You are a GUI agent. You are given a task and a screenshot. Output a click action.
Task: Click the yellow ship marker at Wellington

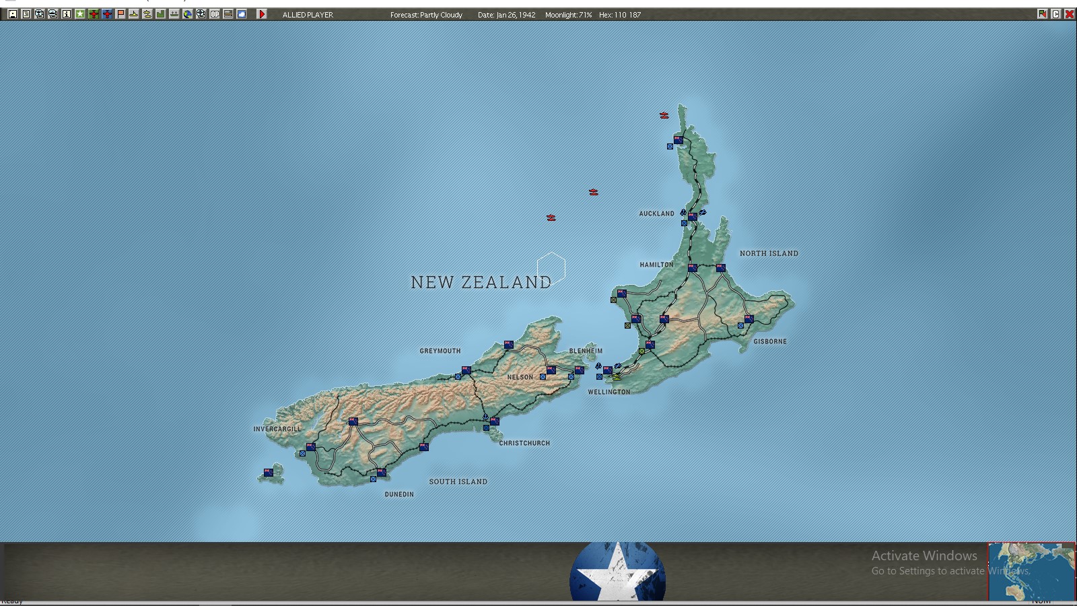617,378
